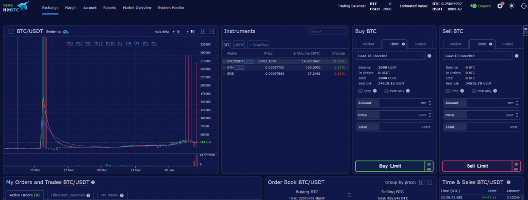This screenshot has height=200, width=528.
Task: Click the ×10 margin badge for BTC/USDT
Action: click(249, 61)
